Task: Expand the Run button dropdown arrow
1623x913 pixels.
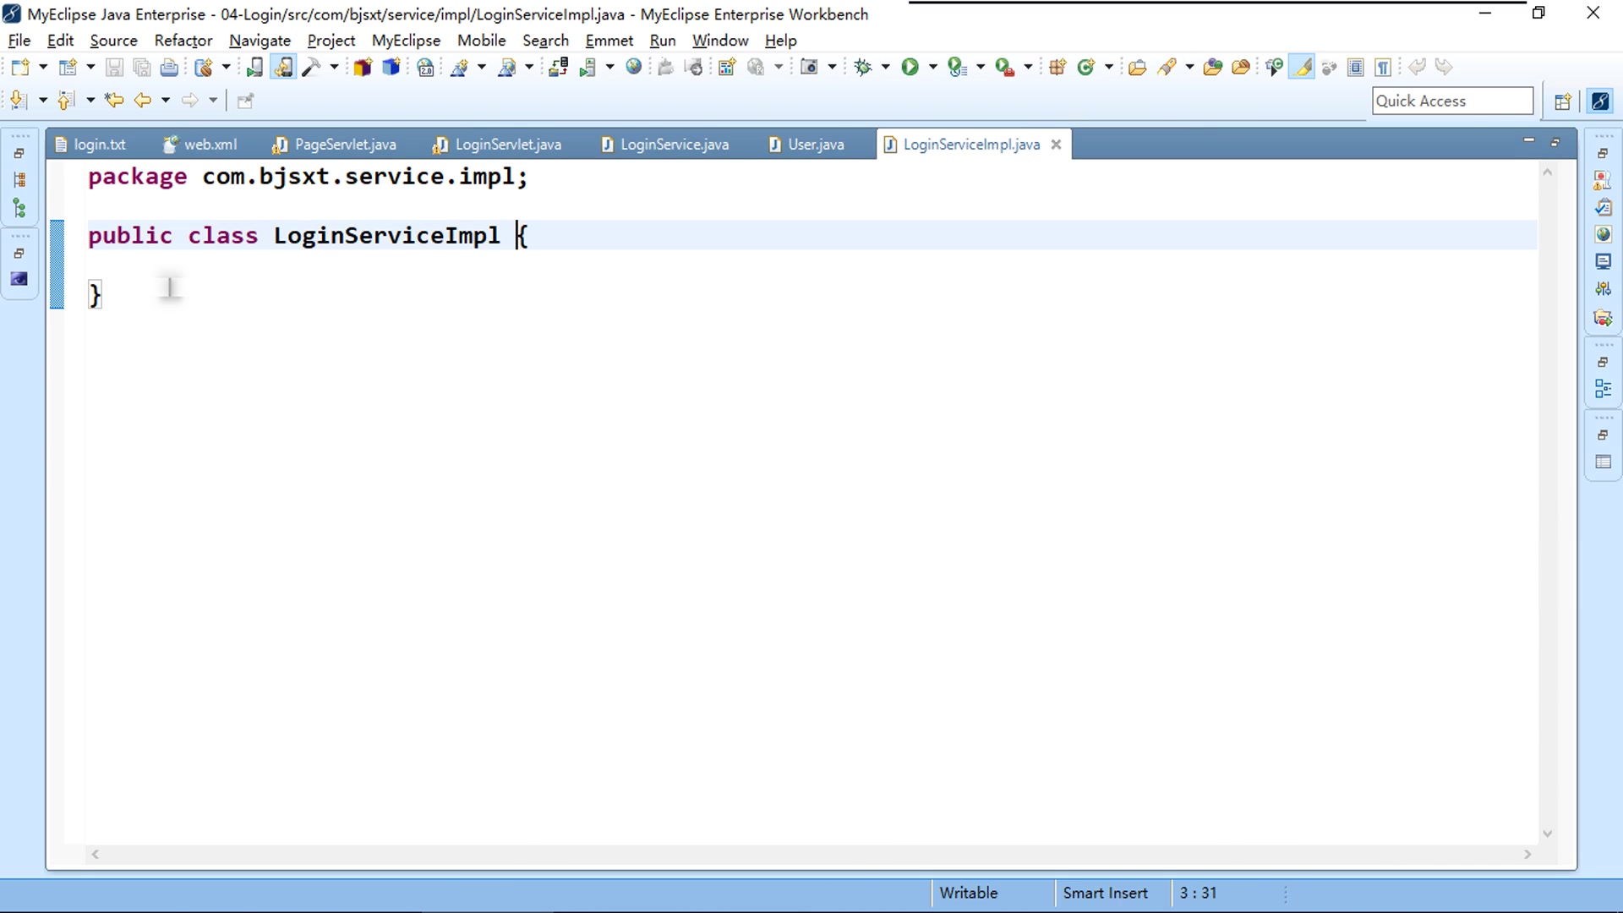Action: (x=932, y=68)
